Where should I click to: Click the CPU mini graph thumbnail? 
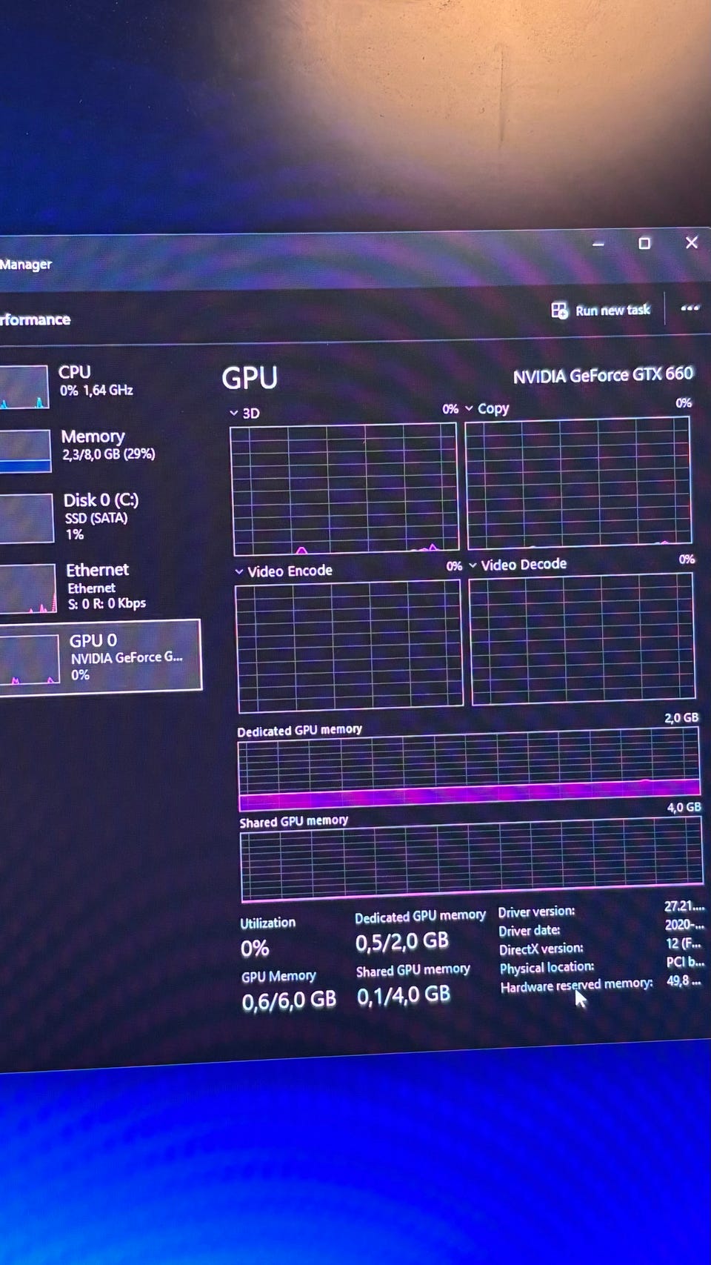pos(24,386)
